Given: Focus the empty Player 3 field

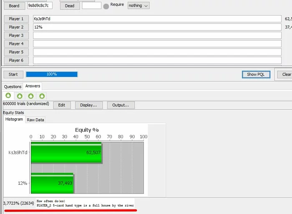Looking at the screenshot, I should coord(157,36).
